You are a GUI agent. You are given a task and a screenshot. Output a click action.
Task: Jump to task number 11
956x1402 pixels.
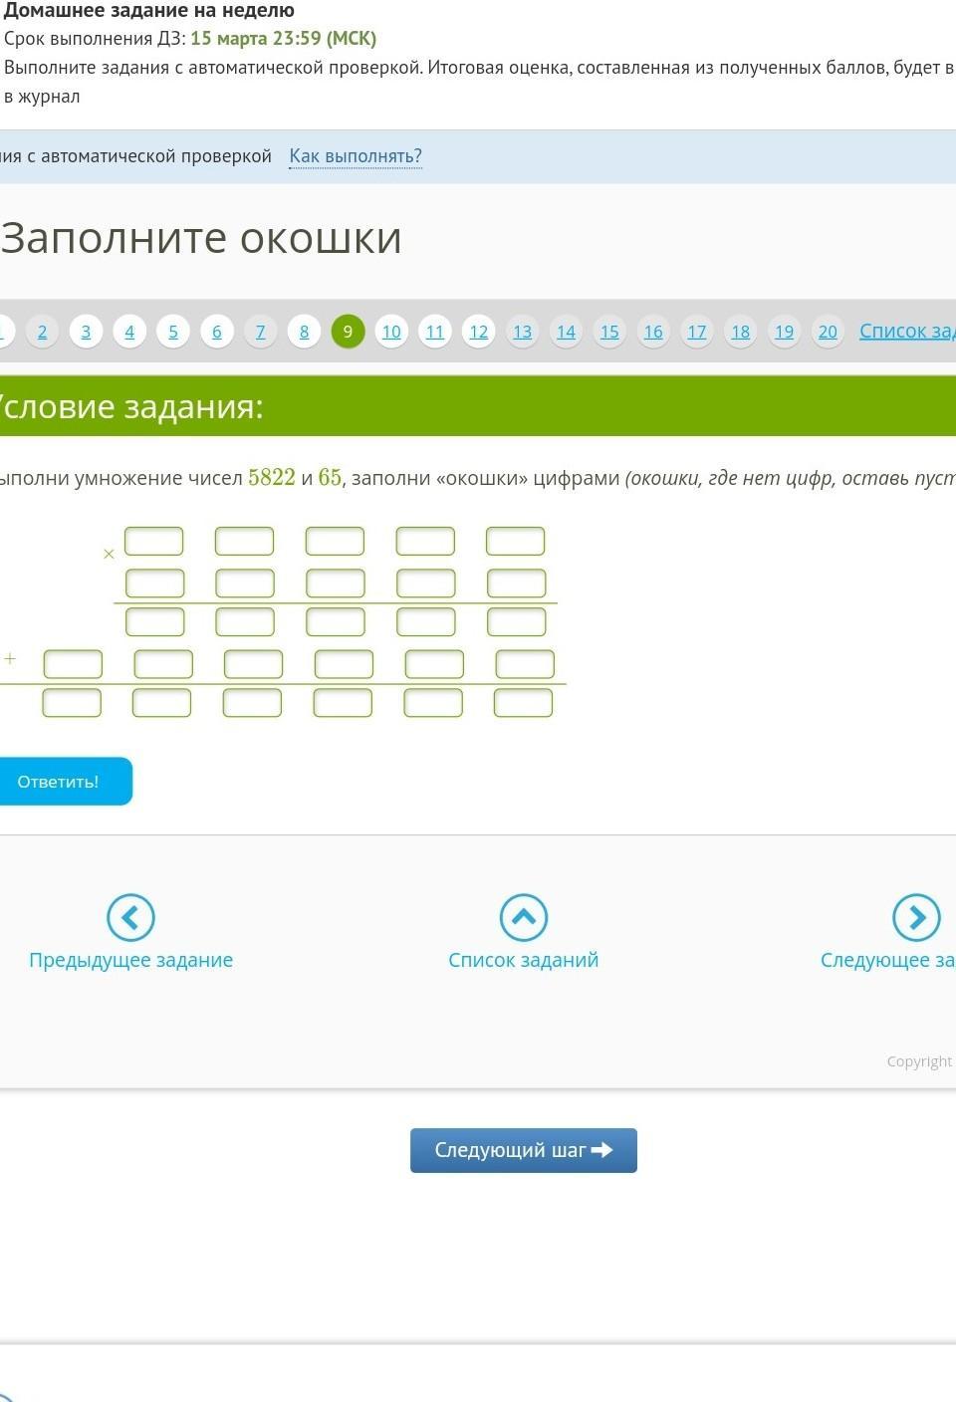(x=435, y=332)
